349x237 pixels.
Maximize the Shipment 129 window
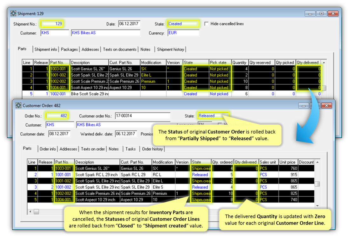pos(321,14)
